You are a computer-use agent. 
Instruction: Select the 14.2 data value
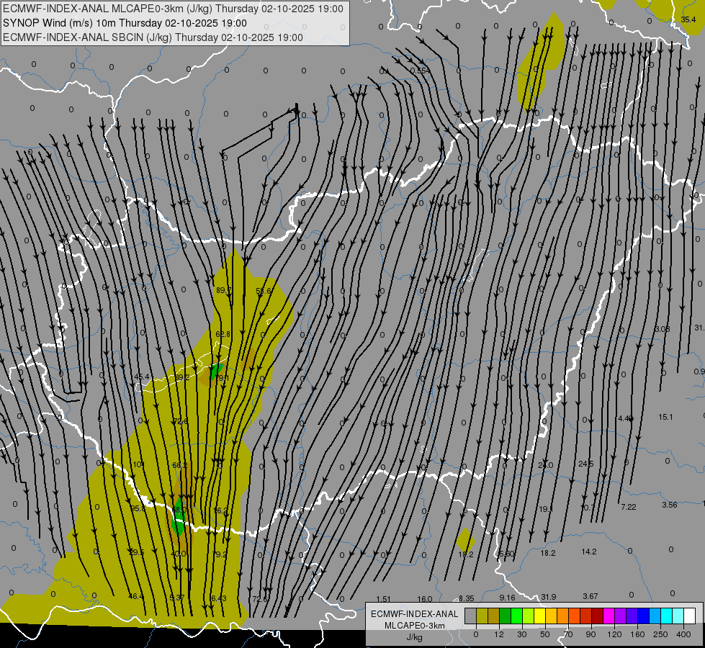(x=589, y=552)
